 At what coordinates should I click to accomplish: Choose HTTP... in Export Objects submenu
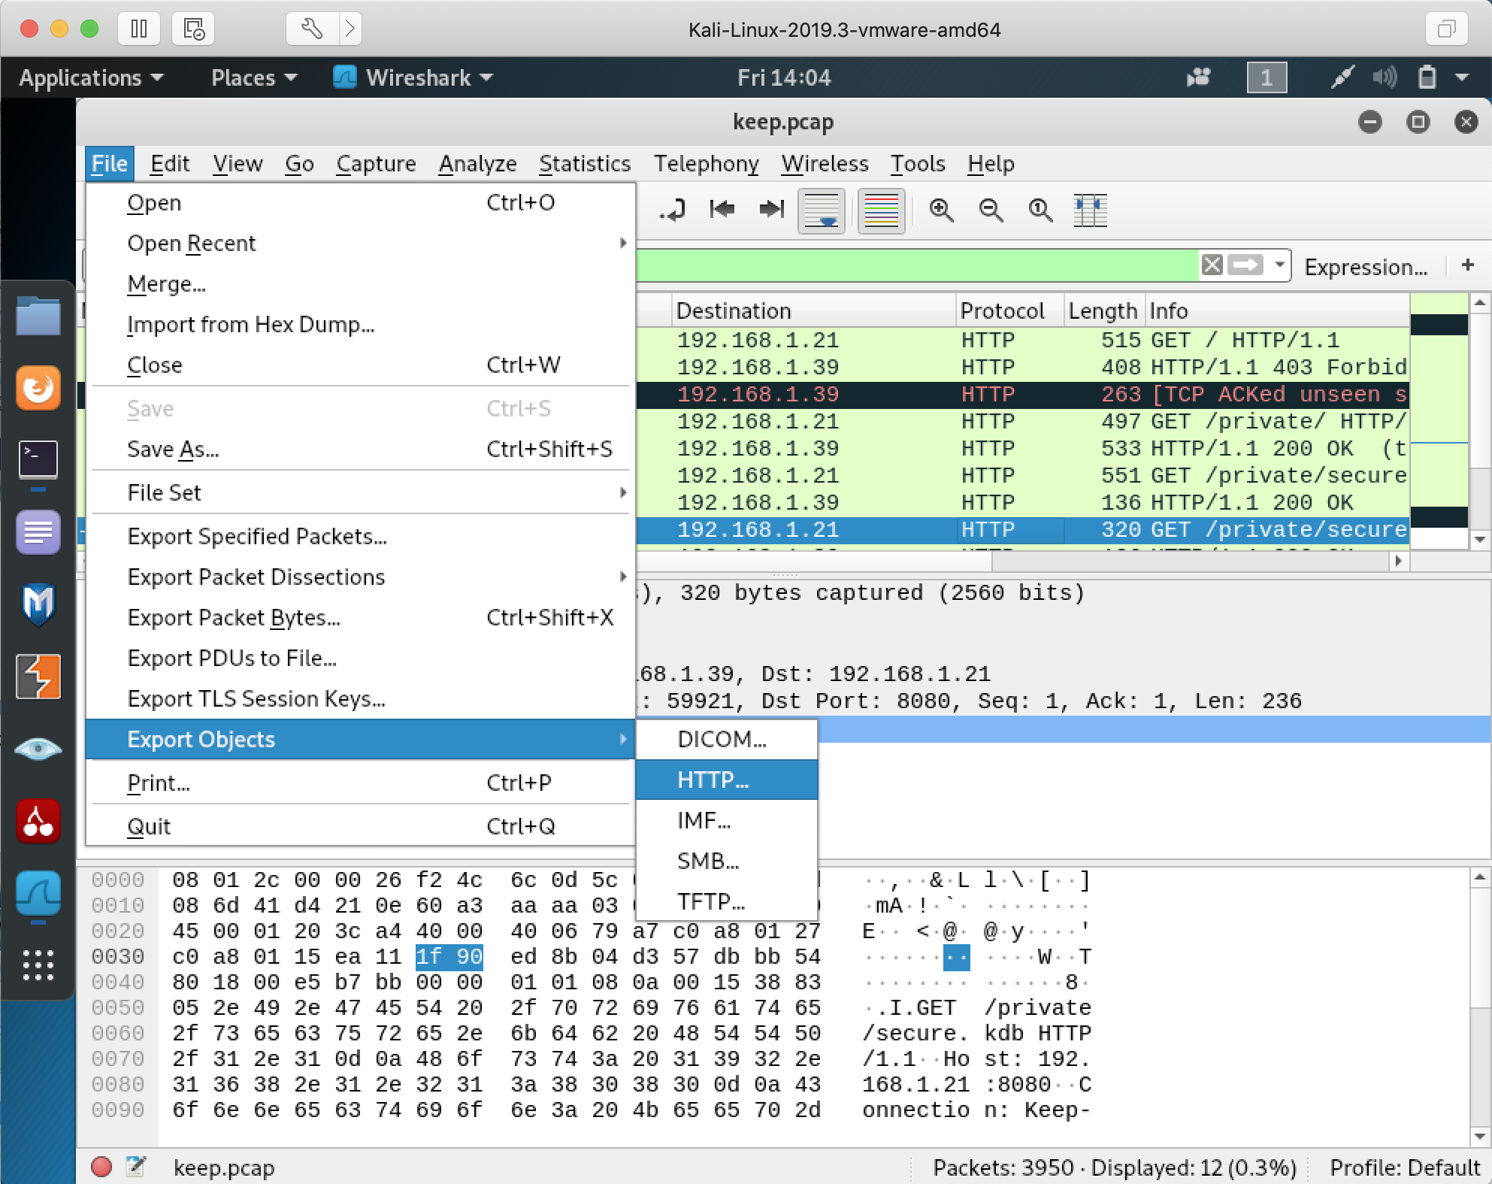click(x=727, y=780)
